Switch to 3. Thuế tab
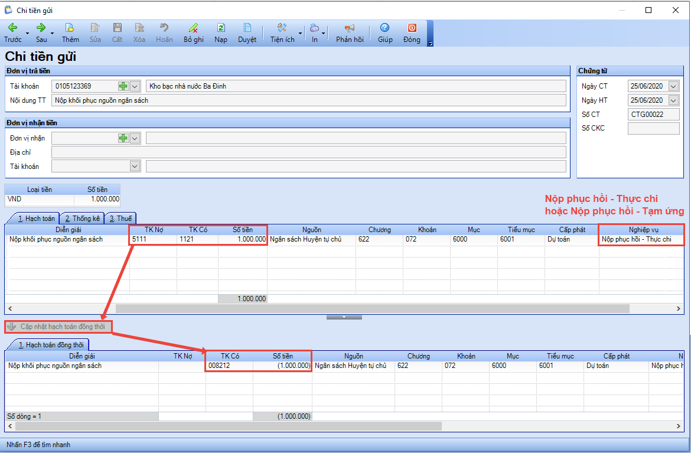The image size is (691, 453). (120, 218)
